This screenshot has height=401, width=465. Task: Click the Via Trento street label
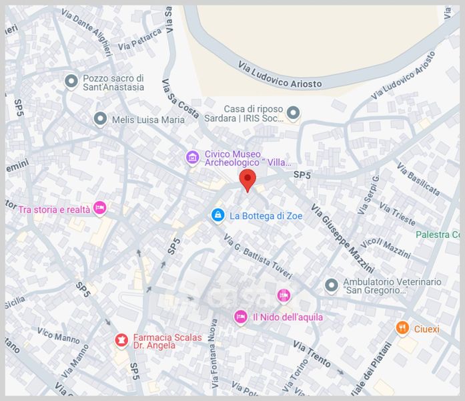pyautogui.click(x=312, y=354)
